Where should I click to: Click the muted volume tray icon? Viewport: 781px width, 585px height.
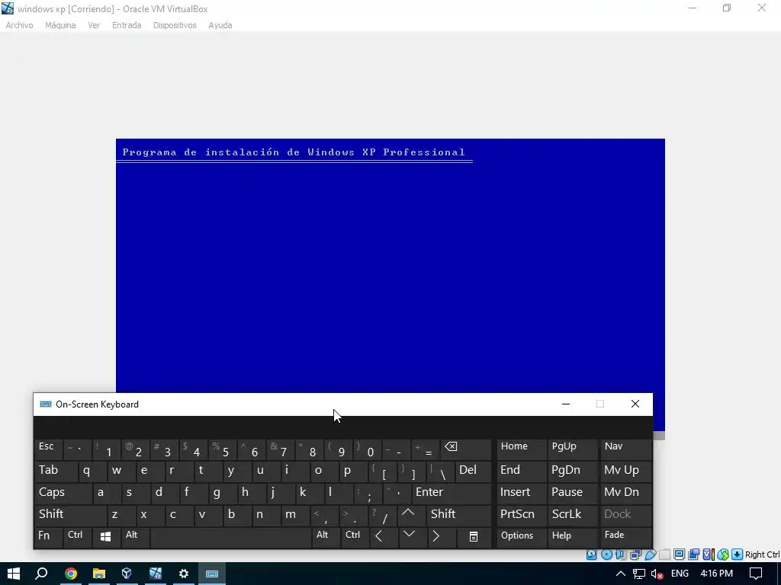pyautogui.click(x=657, y=574)
